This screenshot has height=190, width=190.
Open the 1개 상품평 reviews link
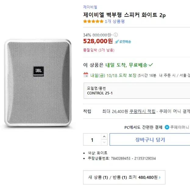pos(114,21)
